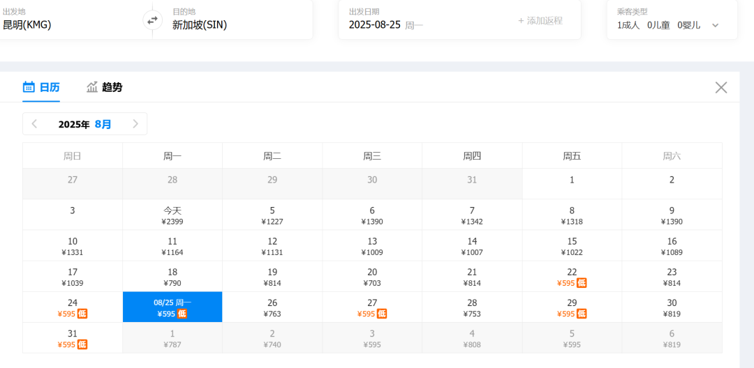This screenshot has width=754, height=368.
Task: Select August 6 priced ¥1390
Action: (372, 215)
